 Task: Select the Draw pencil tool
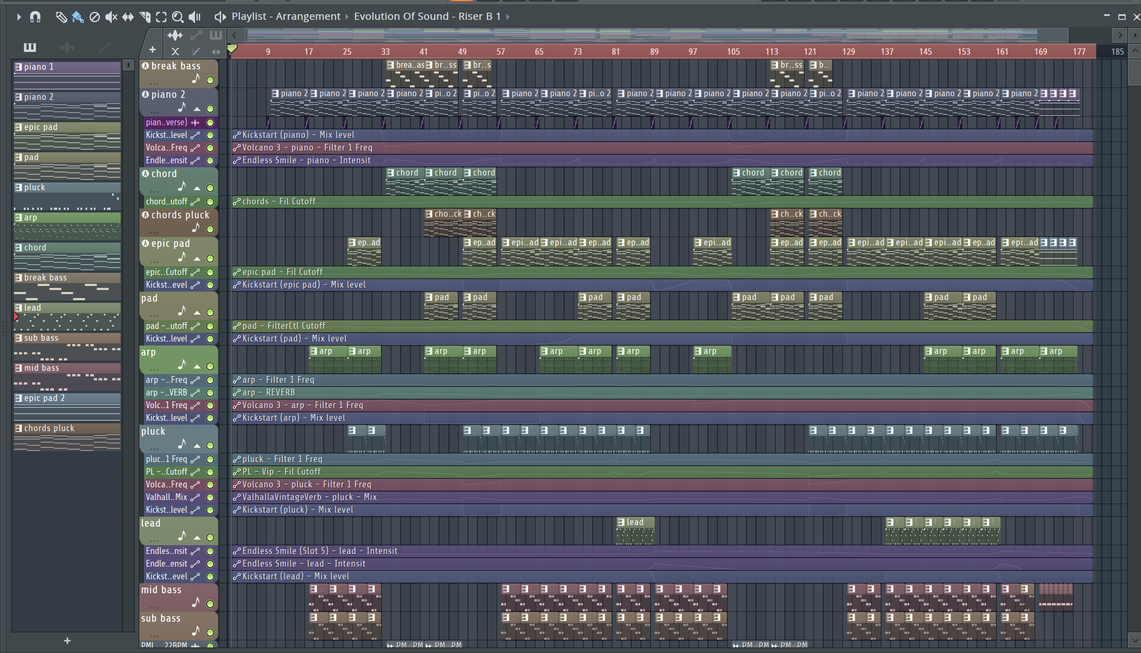[x=61, y=17]
